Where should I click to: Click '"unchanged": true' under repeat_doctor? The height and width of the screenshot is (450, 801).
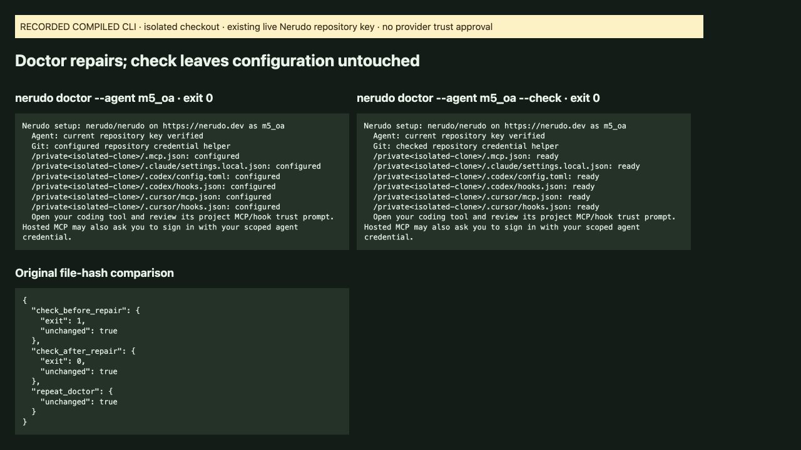(79, 402)
